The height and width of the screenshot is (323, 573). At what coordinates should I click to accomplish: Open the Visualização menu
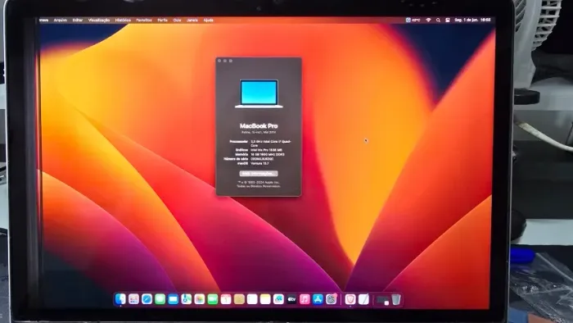pyautogui.click(x=99, y=20)
